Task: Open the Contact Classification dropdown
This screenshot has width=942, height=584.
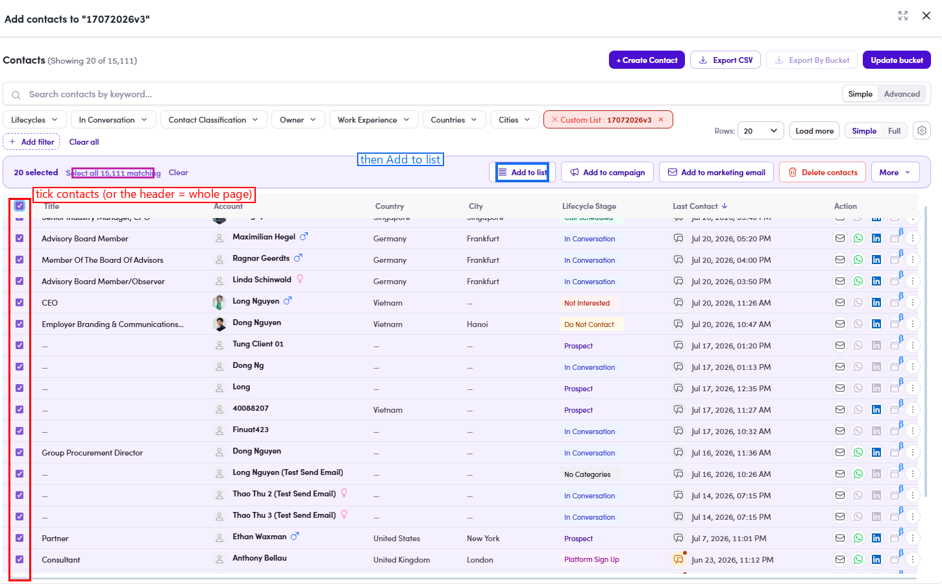Action: 214,120
